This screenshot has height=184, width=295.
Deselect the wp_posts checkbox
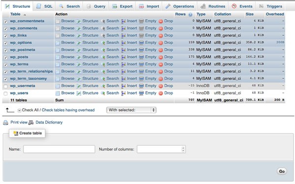[x=5, y=58]
